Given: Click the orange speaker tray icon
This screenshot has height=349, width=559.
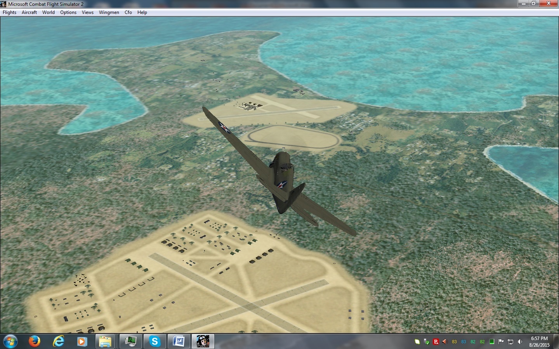Looking at the screenshot, I should [445, 342].
